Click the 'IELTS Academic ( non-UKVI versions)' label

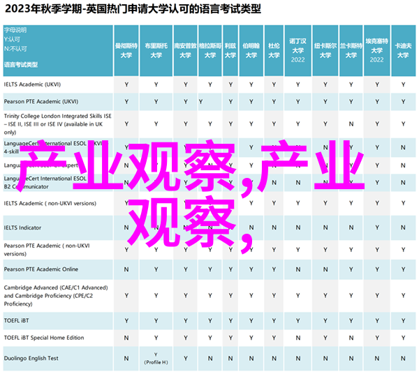point(50,204)
